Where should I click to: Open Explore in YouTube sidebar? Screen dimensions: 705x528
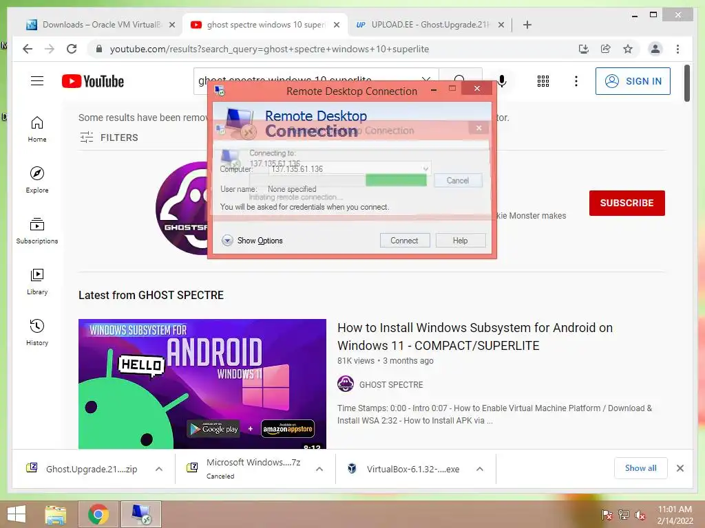click(x=37, y=180)
